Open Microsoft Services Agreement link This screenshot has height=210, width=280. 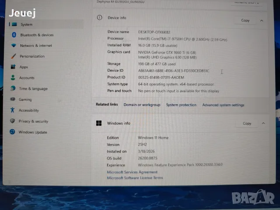132,172
